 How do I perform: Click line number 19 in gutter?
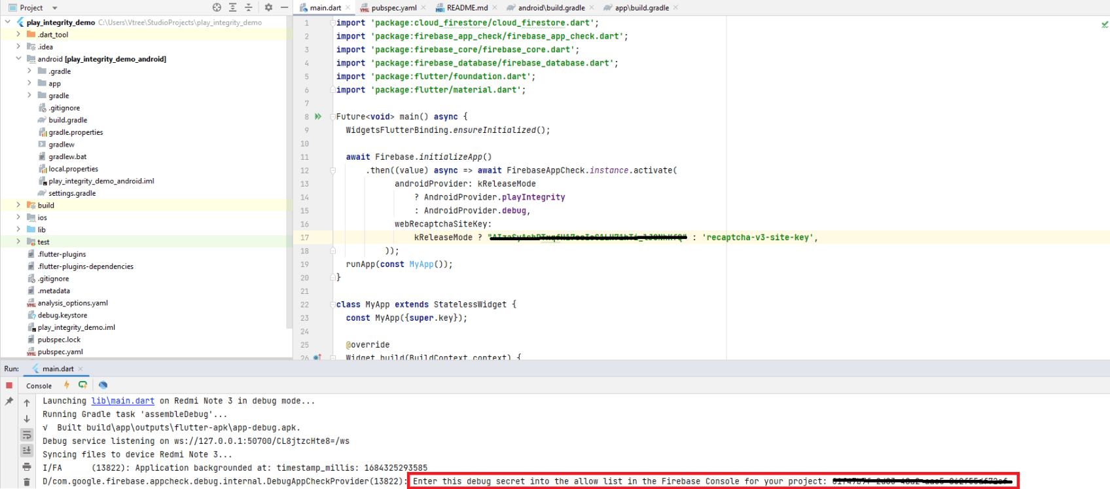[304, 264]
